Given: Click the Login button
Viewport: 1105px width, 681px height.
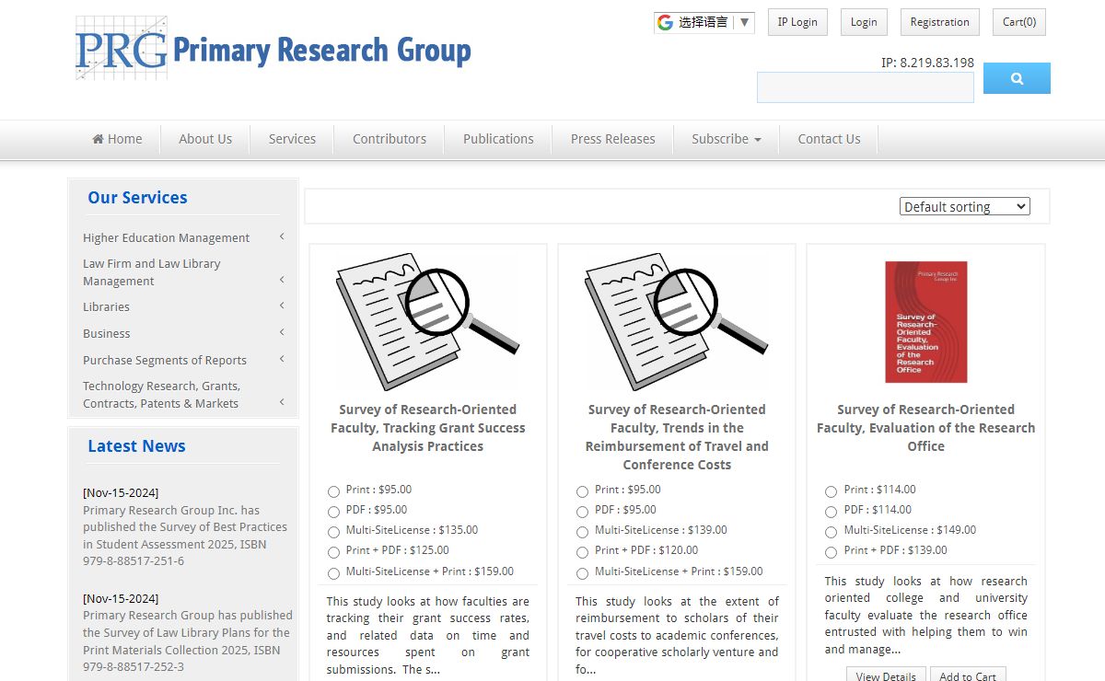Looking at the screenshot, I should click(864, 22).
